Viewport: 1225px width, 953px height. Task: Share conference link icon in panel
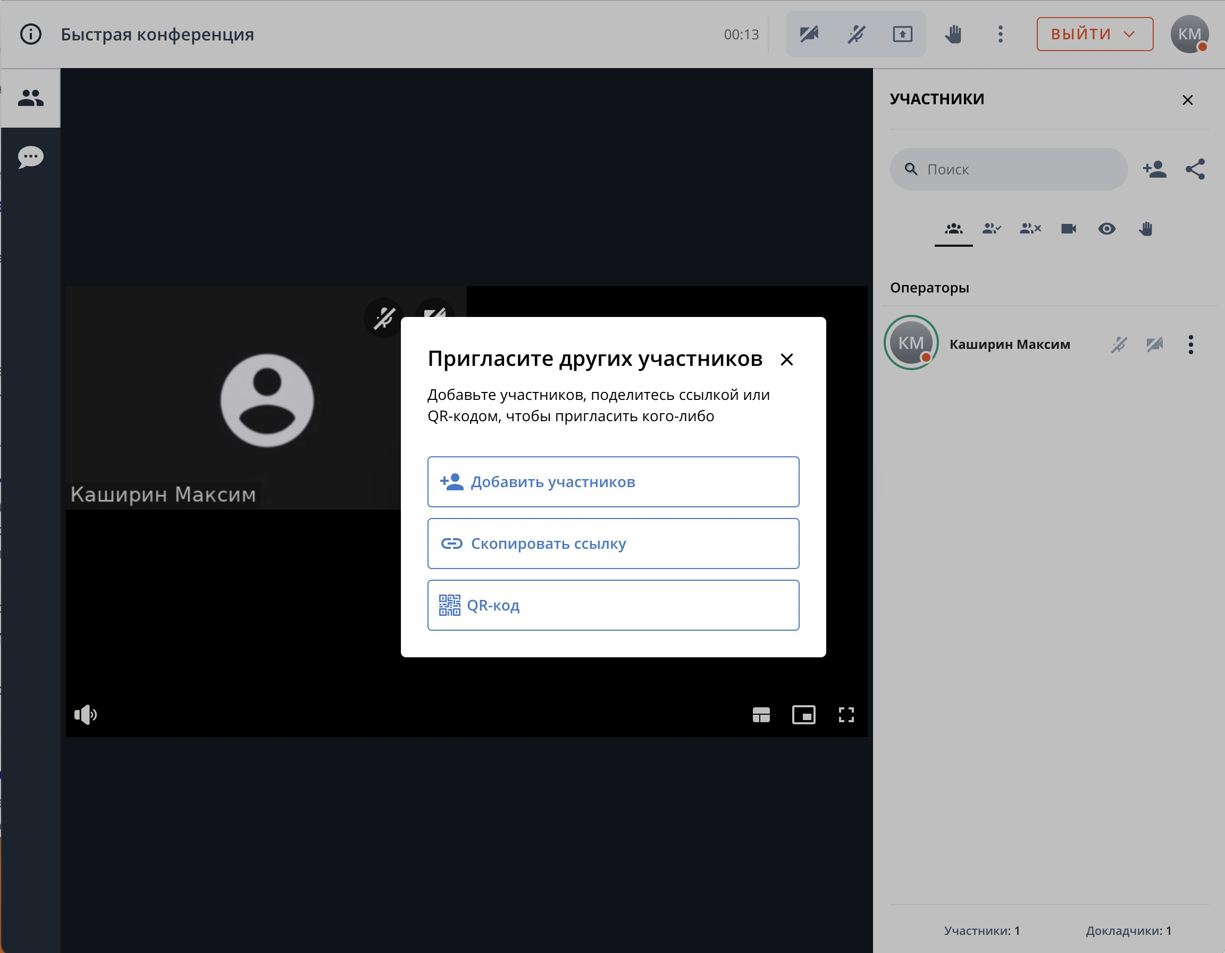(1195, 170)
